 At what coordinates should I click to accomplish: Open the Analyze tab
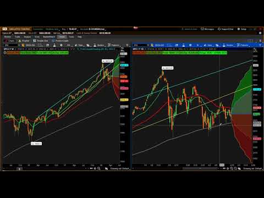(27, 37)
